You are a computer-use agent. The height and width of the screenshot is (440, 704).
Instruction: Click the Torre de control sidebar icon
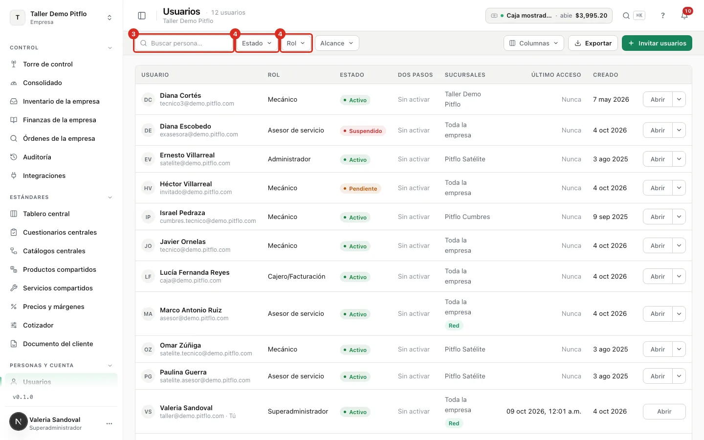point(14,64)
